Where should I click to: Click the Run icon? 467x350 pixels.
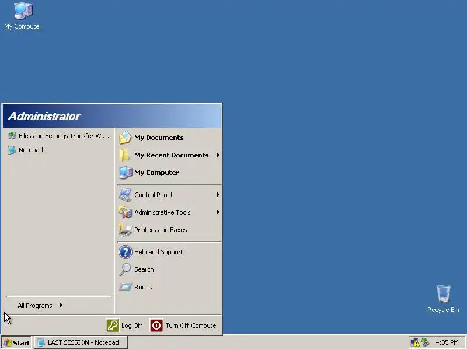(125, 287)
